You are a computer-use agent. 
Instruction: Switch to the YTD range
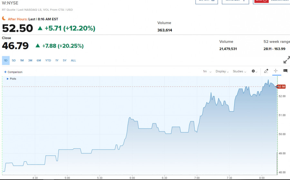pyautogui.click(x=48, y=60)
